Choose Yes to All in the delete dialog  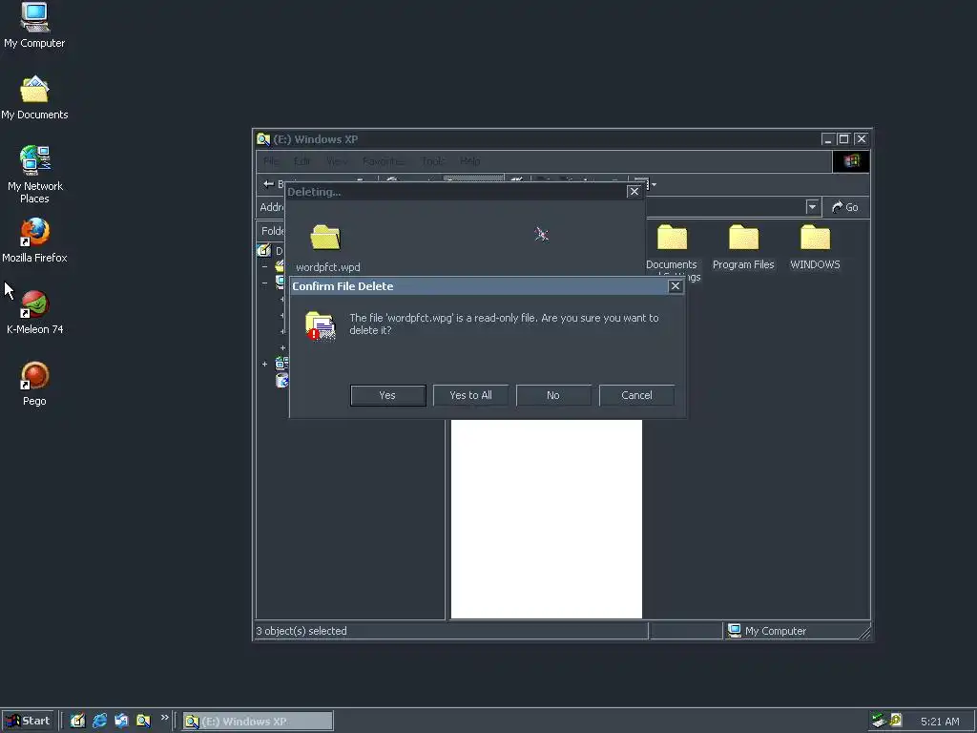pyautogui.click(x=470, y=395)
